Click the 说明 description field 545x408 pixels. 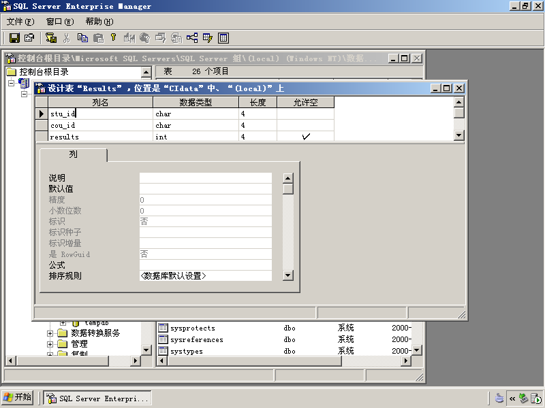point(206,178)
